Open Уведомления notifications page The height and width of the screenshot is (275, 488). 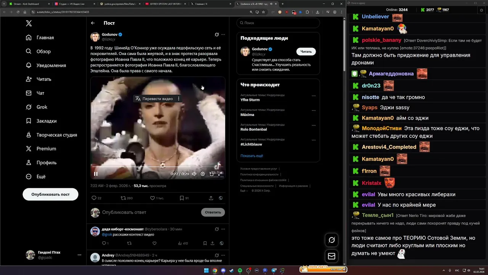(46, 65)
